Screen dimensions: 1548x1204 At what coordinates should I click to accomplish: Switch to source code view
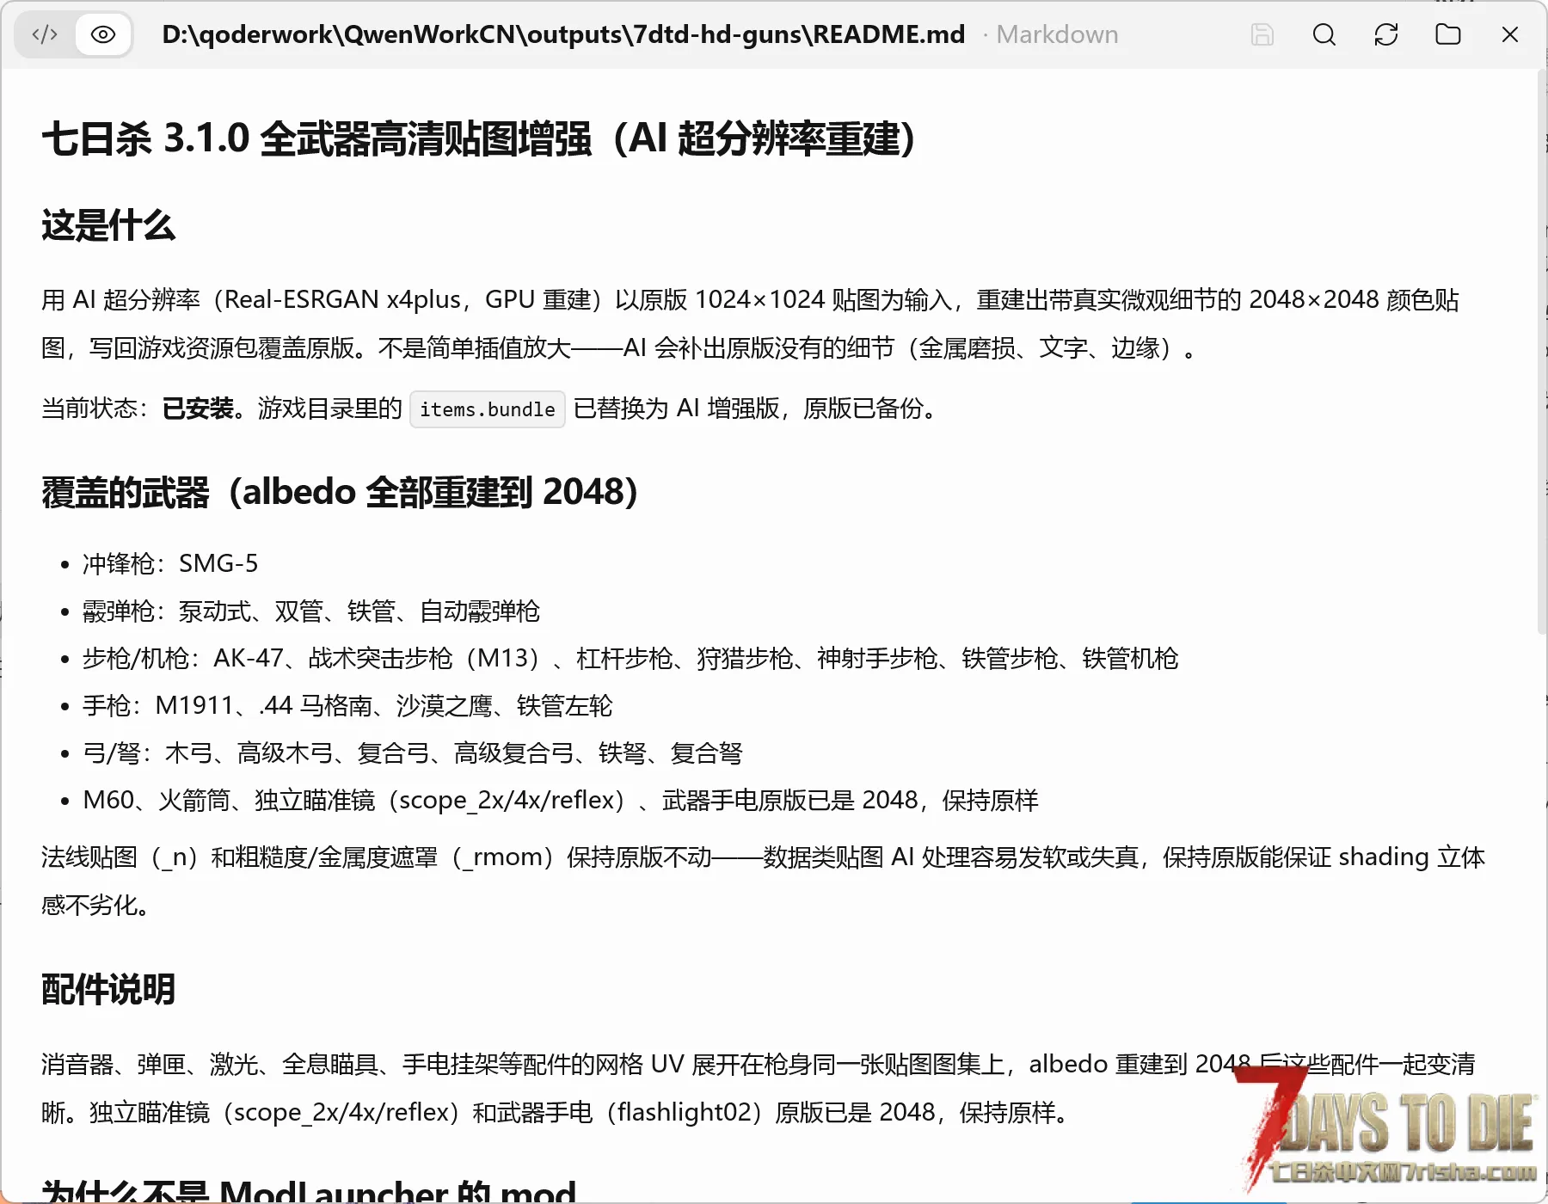pos(45,34)
